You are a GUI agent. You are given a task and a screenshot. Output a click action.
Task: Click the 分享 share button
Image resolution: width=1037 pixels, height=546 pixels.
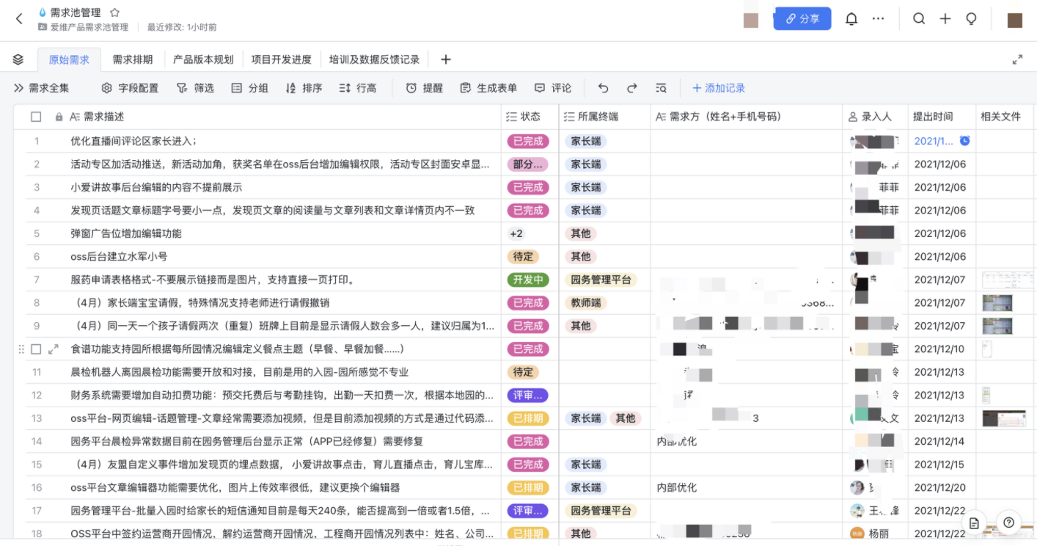(x=802, y=19)
